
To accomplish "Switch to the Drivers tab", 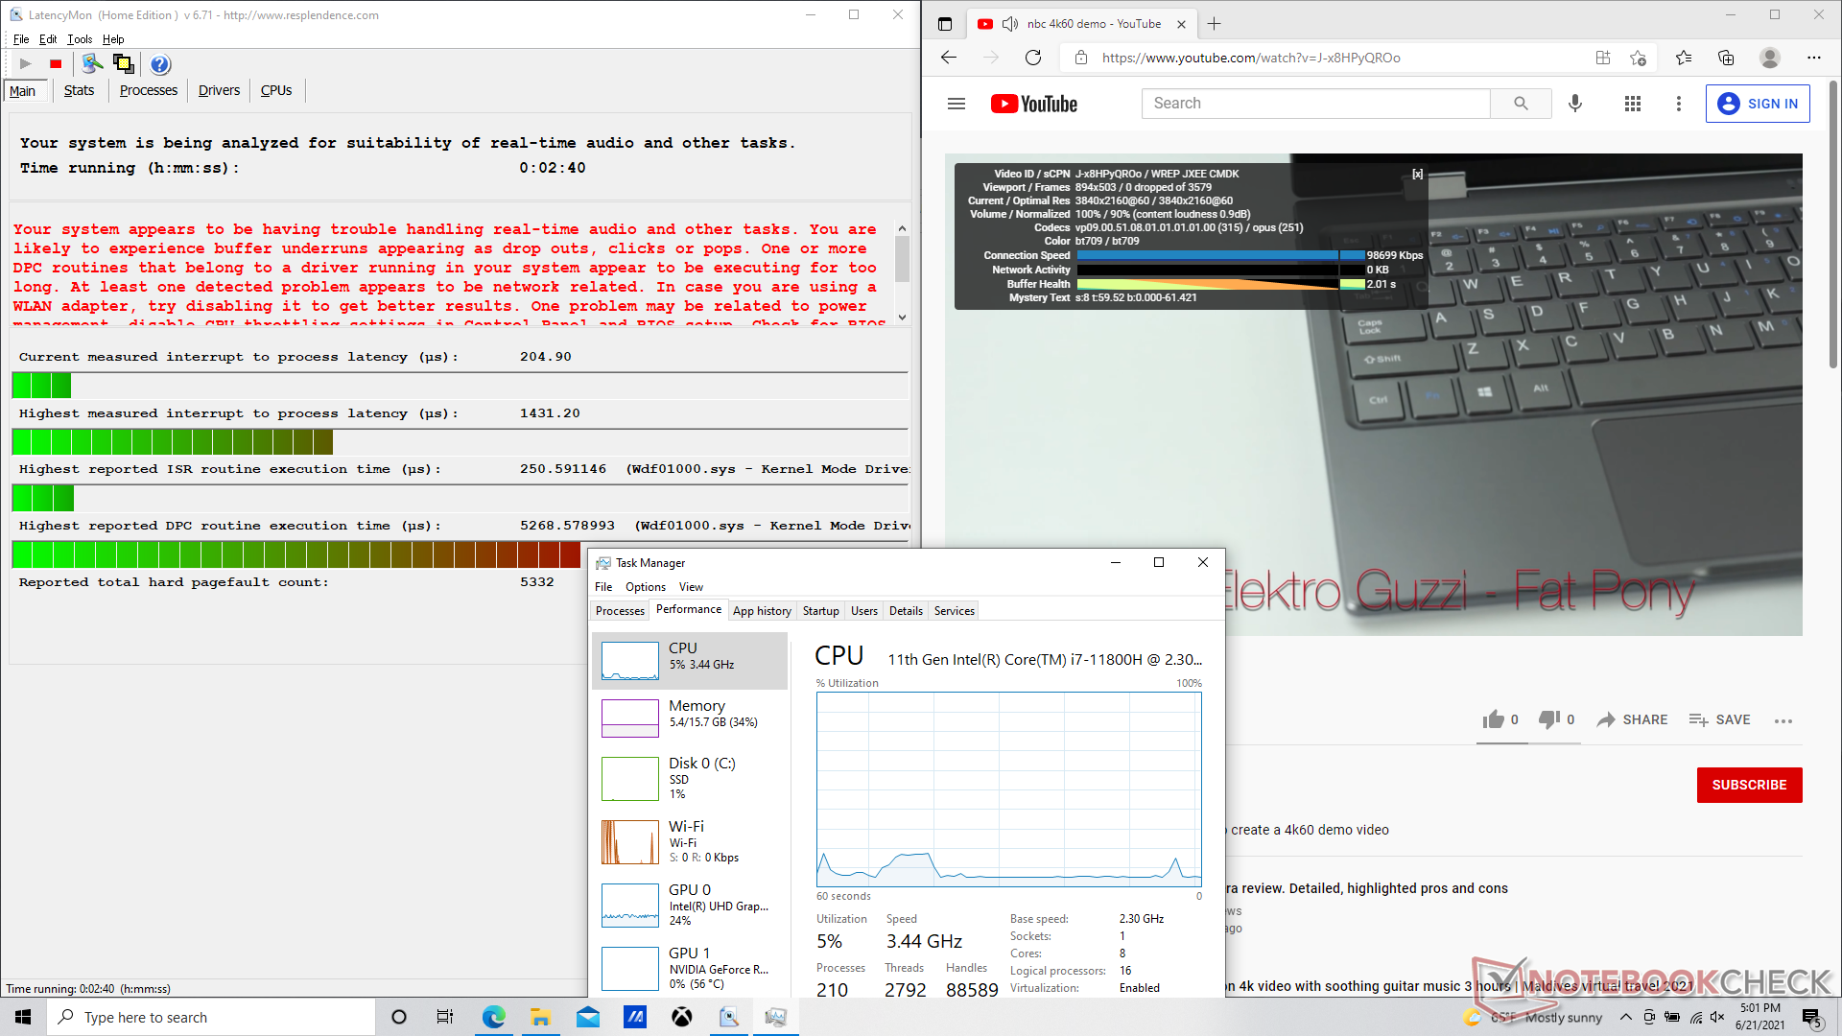I will tap(219, 90).
